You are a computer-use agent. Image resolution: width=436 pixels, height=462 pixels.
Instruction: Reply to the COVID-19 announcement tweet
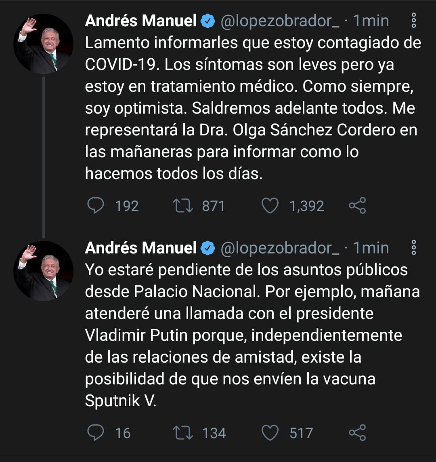coord(96,206)
